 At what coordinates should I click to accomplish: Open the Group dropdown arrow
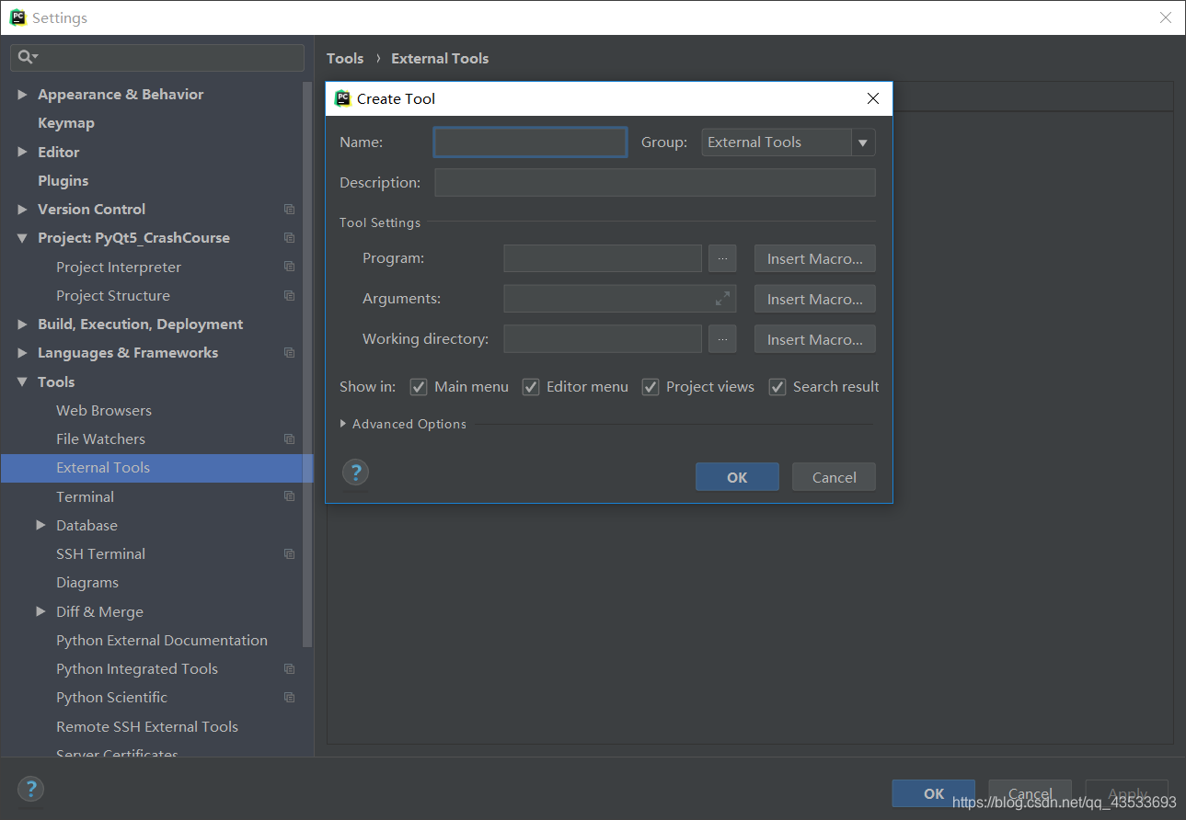[863, 142]
